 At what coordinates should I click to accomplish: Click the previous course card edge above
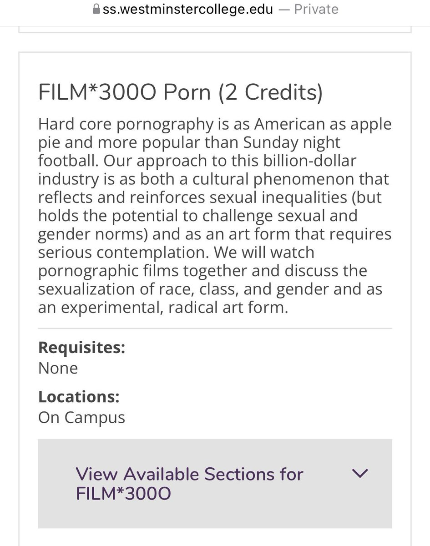[x=215, y=30]
